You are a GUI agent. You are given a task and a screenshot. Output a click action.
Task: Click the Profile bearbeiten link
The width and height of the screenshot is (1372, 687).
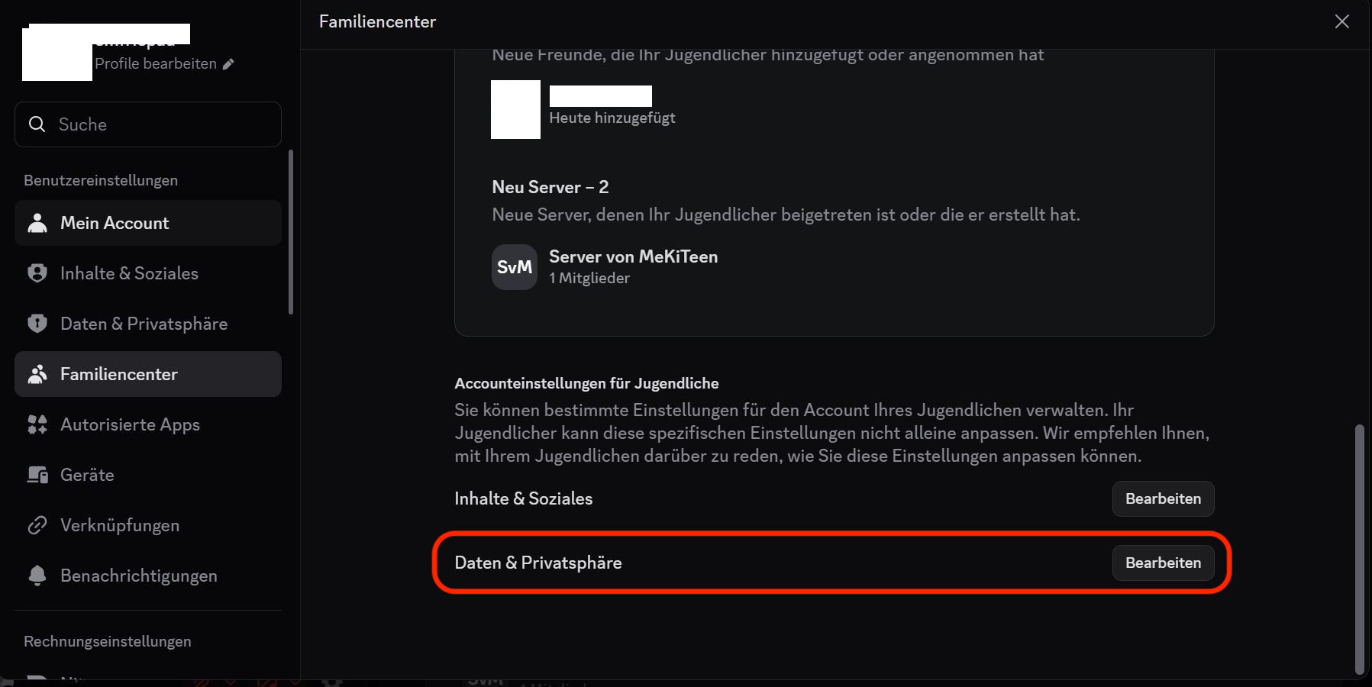pyautogui.click(x=156, y=64)
